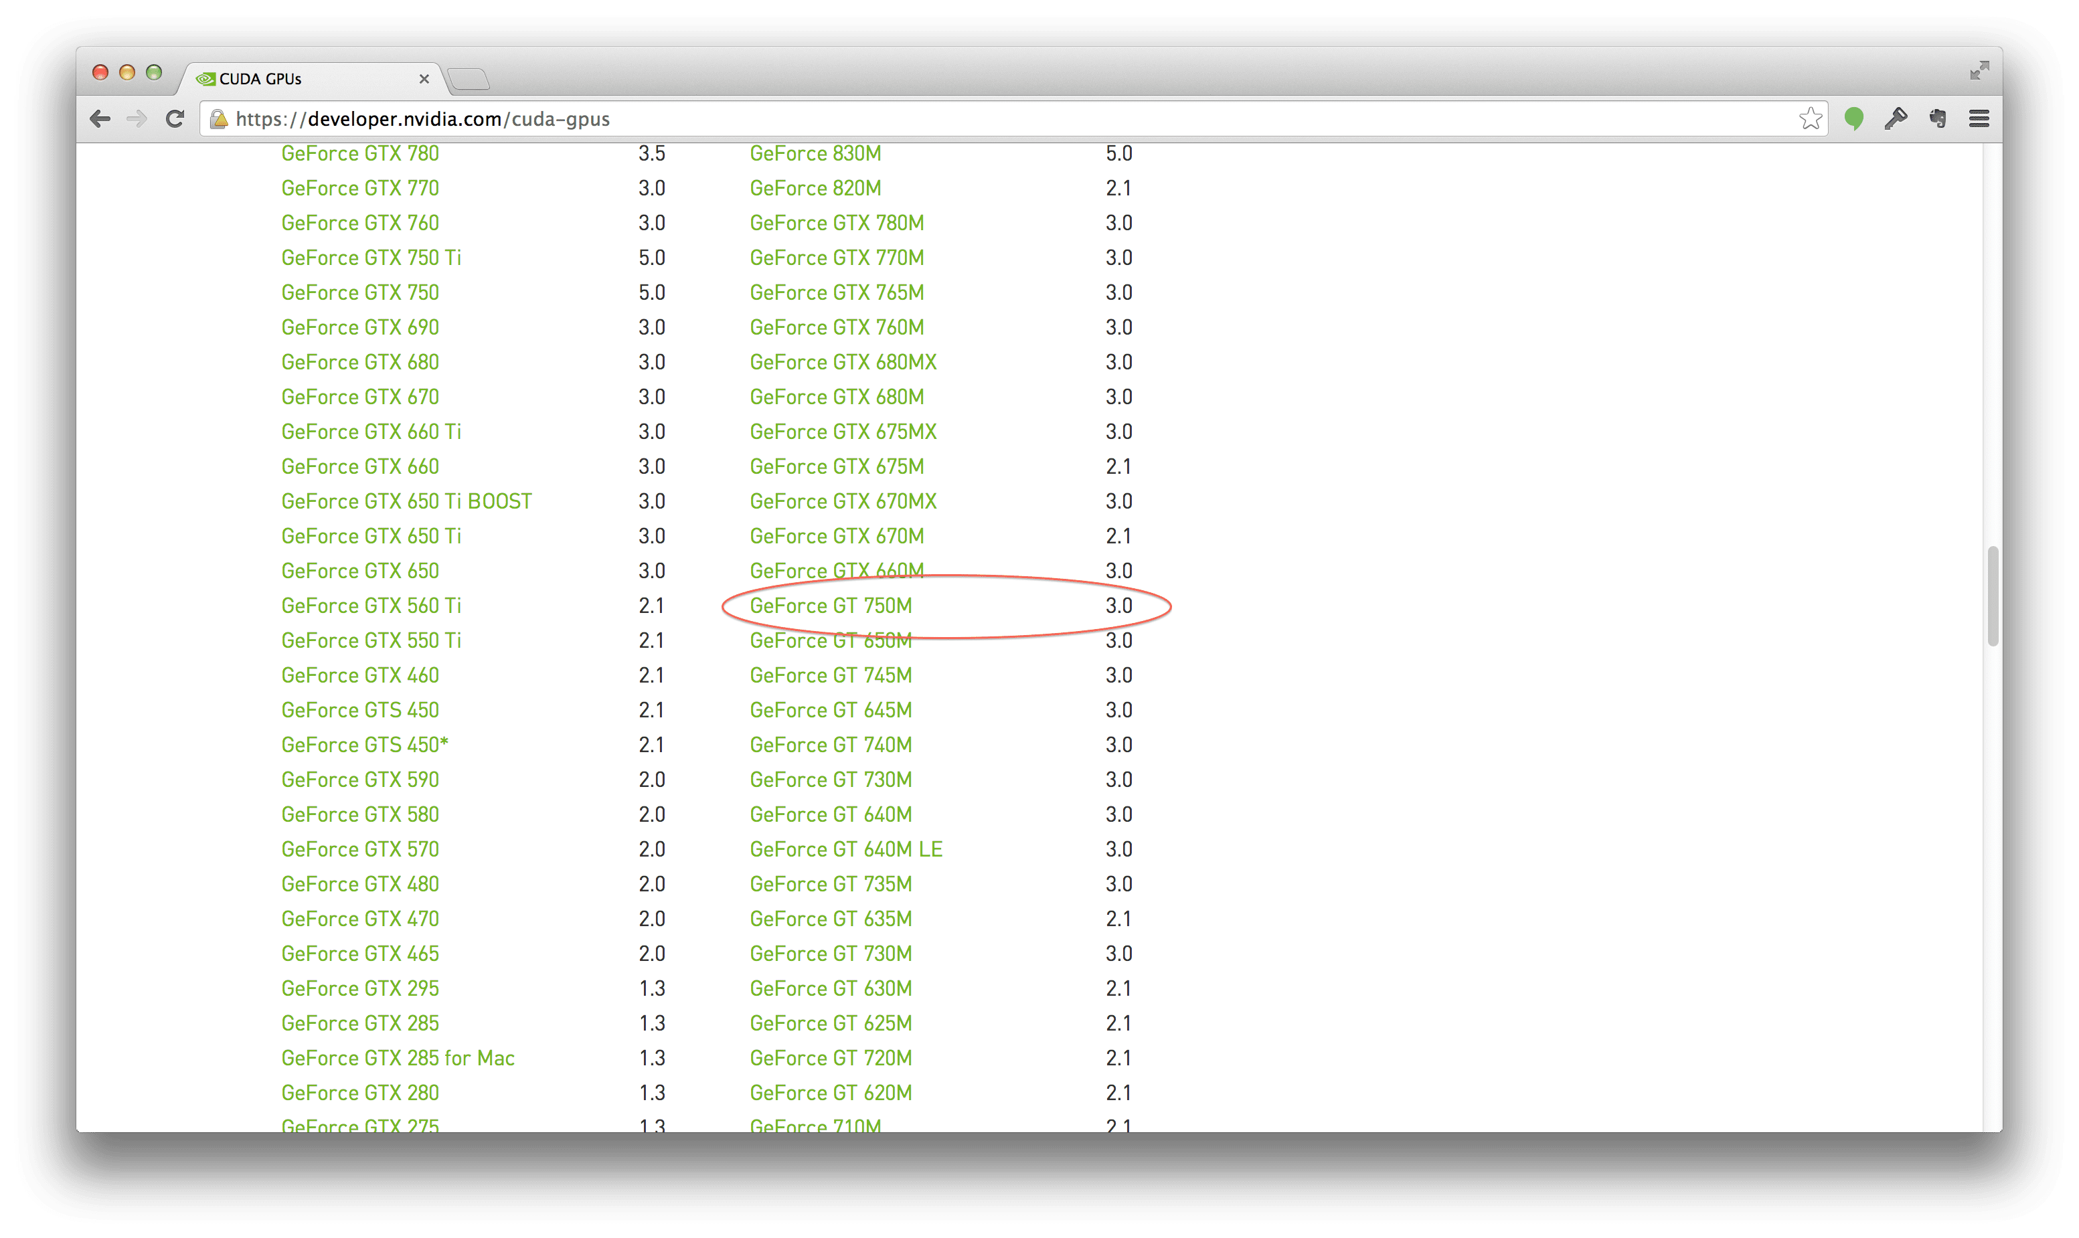This screenshot has height=1238, width=2079.
Task: Open the GeForce GTX 550 Ti link
Action: click(370, 640)
